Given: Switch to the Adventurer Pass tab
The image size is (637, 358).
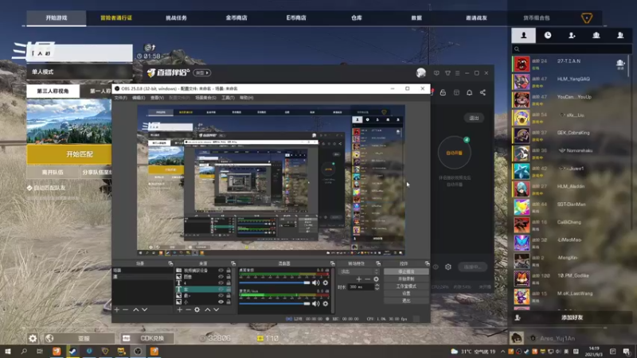Looking at the screenshot, I should (x=116, y=18).
